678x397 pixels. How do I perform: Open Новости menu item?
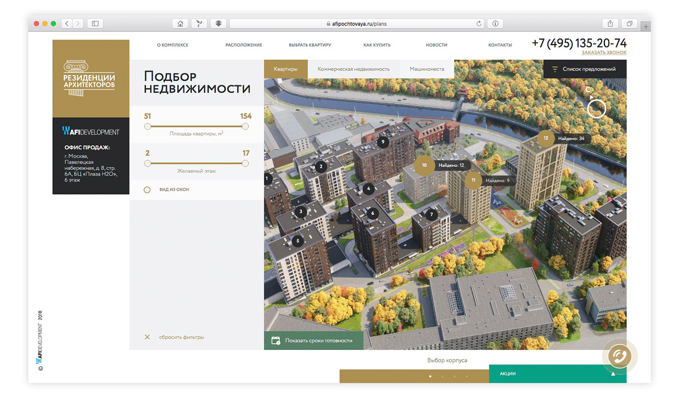[x=437, y=45]
